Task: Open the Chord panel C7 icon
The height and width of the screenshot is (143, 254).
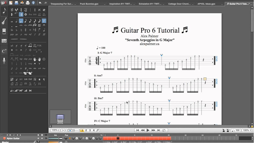Action: [x=4, y=51]
